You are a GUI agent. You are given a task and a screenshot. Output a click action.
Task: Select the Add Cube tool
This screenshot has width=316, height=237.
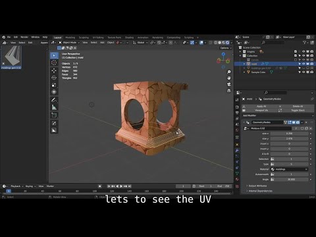click(54, 115)
